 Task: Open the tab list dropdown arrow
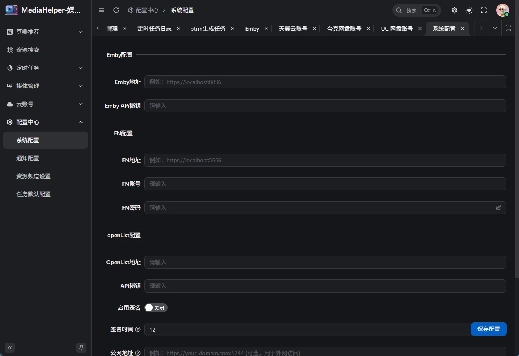tap(495, 28)
